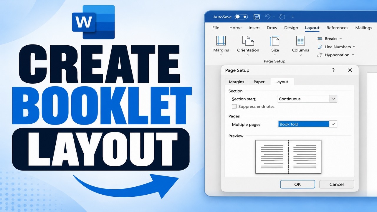
Task: Click the Hyphenation icon
Action: tap(320, 55)
